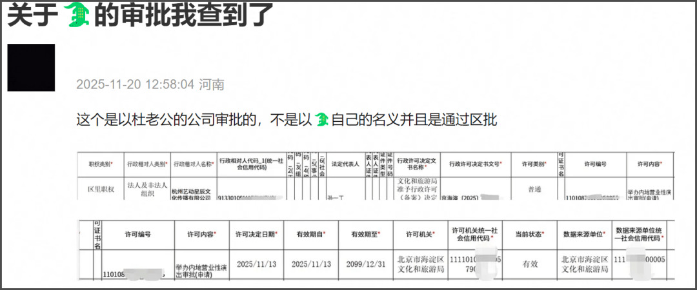
Task: Open the poster's black avatar image
Action: [31, 68]
